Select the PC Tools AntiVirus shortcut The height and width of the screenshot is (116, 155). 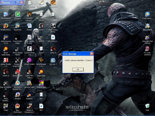click(x=147, y=49)
